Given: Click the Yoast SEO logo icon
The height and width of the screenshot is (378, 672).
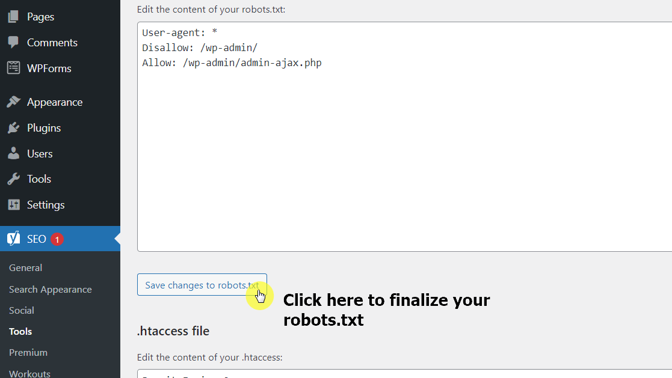Looking at the screenshot, I should (x=13, y=239).
